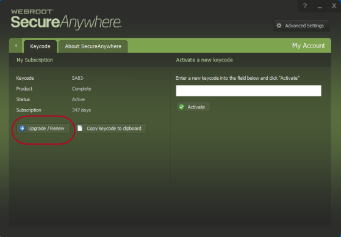Click the status value Active
This screenshot has width=341, height=237.
78,99
